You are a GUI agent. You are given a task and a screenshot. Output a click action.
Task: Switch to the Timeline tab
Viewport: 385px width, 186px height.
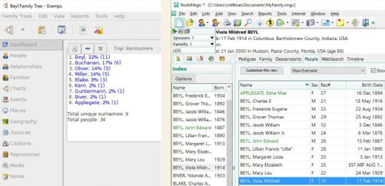tap(355, 59)
